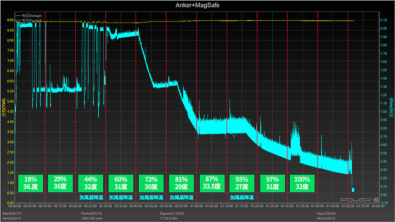Click the Min:0.0361A status value

tap(326, 219)
